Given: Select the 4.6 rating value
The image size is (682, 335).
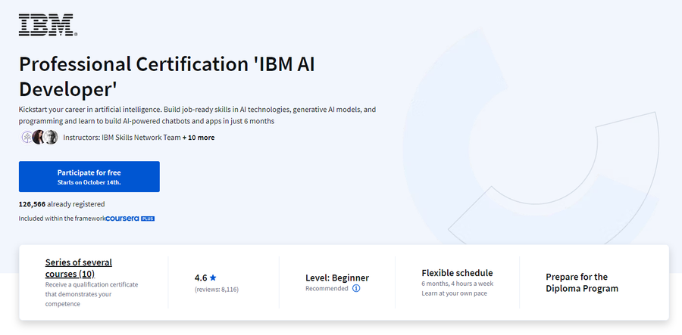Looking at the screenshot, I should (x=201, y=278).
